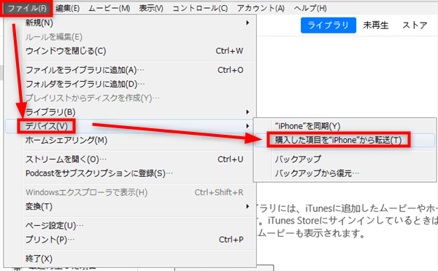Open the 編集(E) menu
This screenshot has height=271, width=438.
pyautogui.click(x=68, y=8)
